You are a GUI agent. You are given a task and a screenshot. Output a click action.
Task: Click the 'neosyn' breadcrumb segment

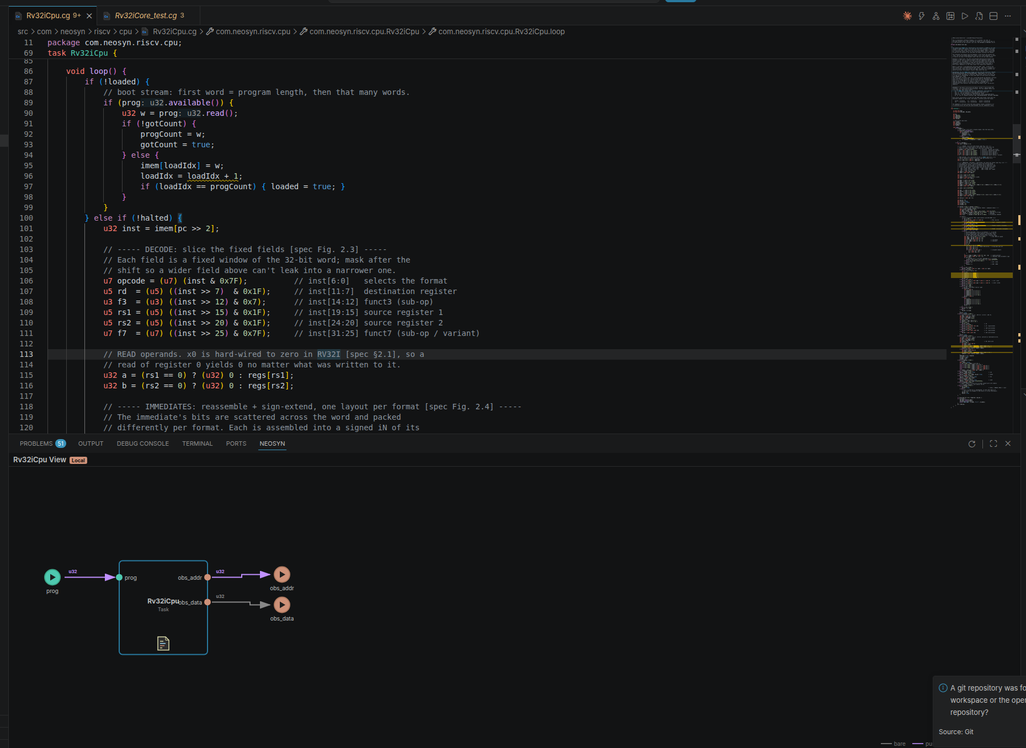tap(73, 31)
